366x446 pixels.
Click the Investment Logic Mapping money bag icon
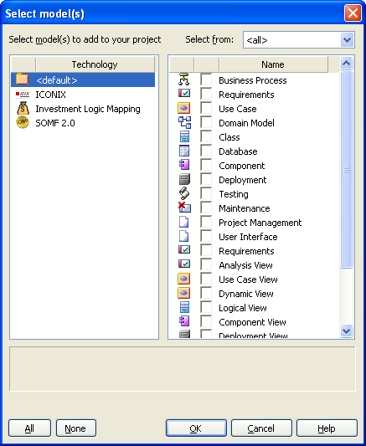coord(23,108)
